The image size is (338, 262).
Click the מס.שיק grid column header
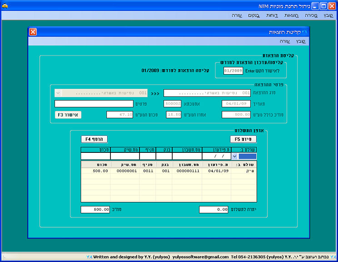[125, 165]
